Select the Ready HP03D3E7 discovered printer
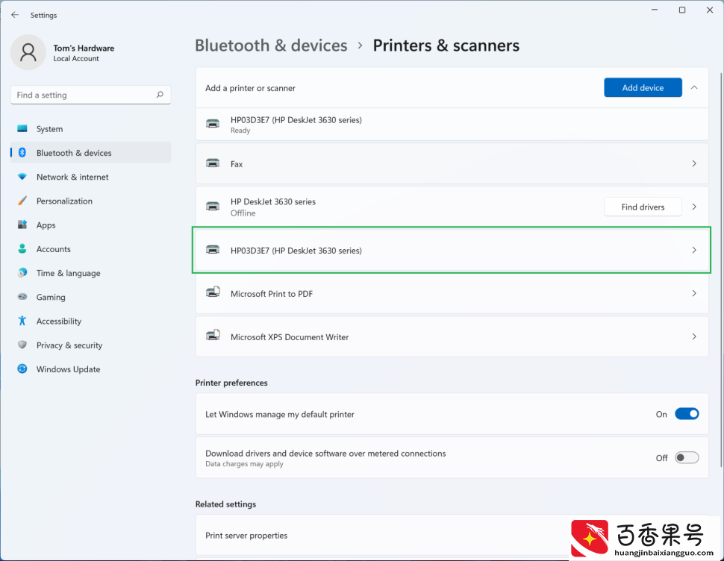The height and width of the screenshot is (561, 724). click(x=452, y=124)
